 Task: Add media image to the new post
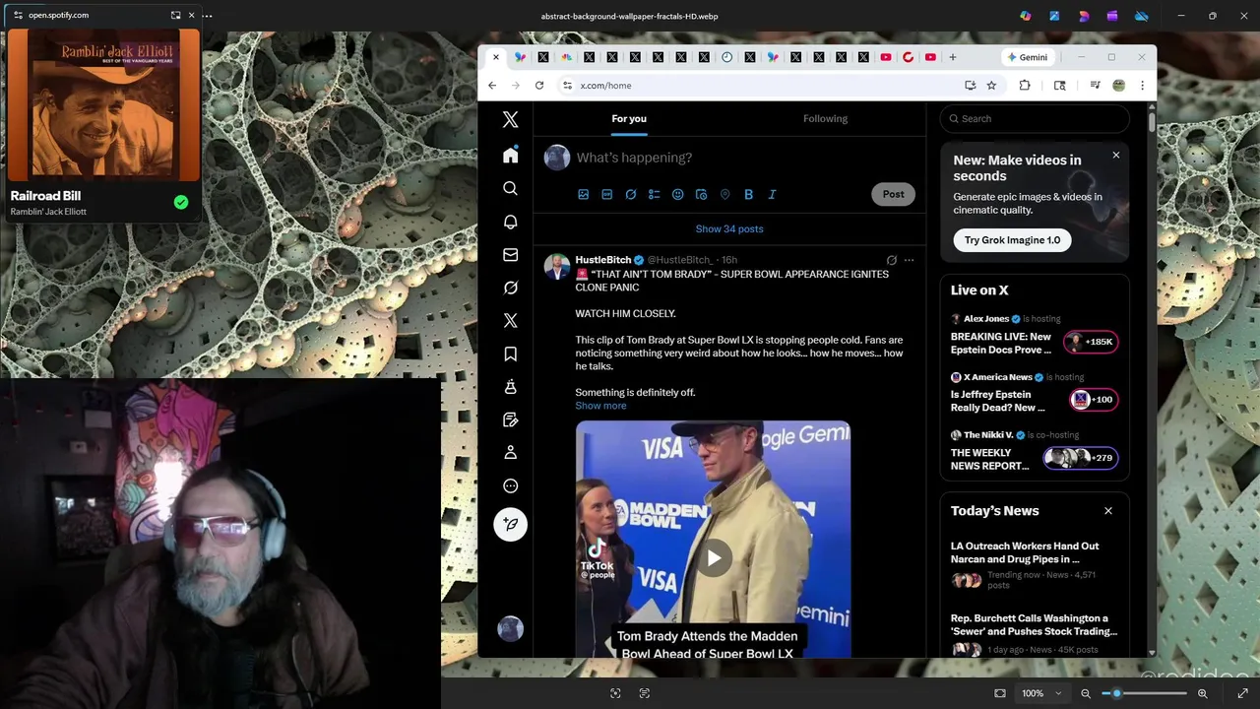pos(583,195)
